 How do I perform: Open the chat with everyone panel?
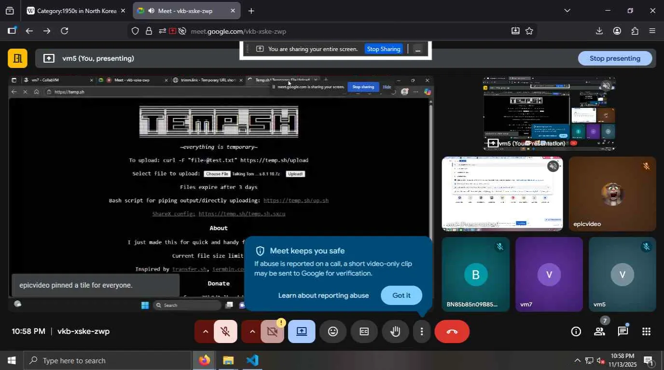click(x=623, y=331)
